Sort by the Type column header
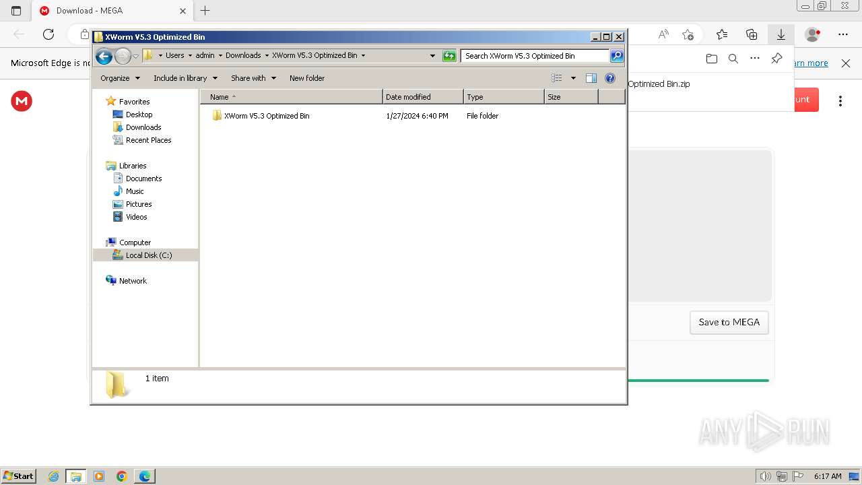The image size is (862, 485). 504,97
